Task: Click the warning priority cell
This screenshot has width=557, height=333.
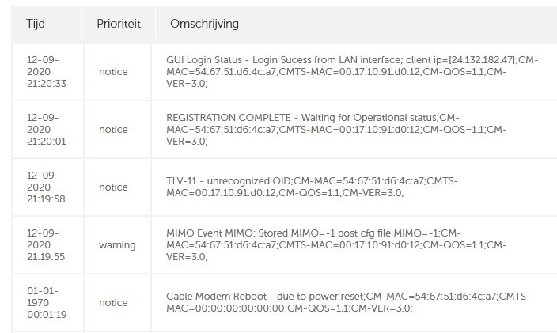Action: click(117, 245)
